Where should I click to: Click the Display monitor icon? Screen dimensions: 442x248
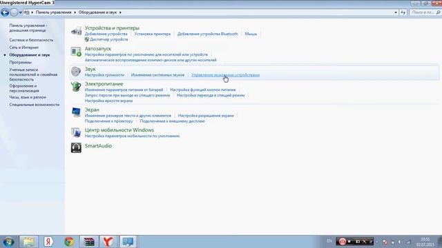point(76,112)
